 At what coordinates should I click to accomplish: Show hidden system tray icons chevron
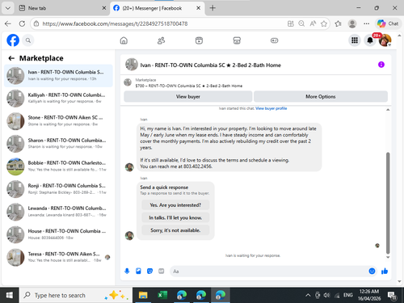coord(308,296)
